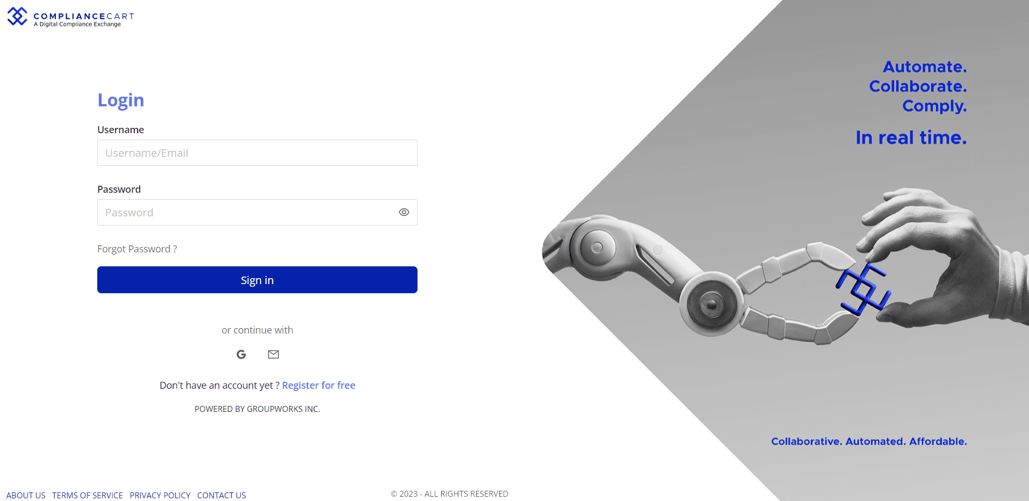Open the Register for free link
This screenshot has width=1029, height=501.
(x=319, y=386)
